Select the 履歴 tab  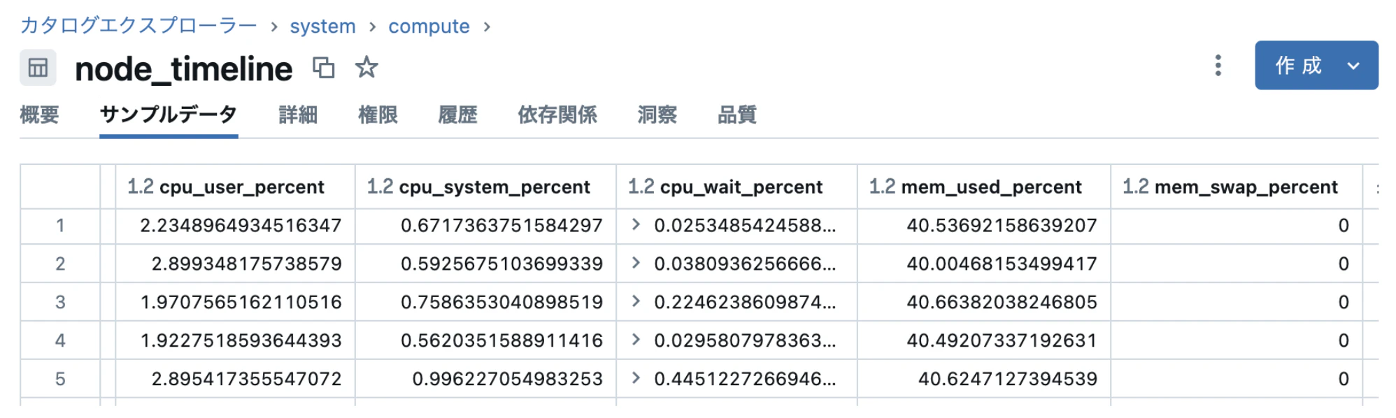tap(457, 115)
